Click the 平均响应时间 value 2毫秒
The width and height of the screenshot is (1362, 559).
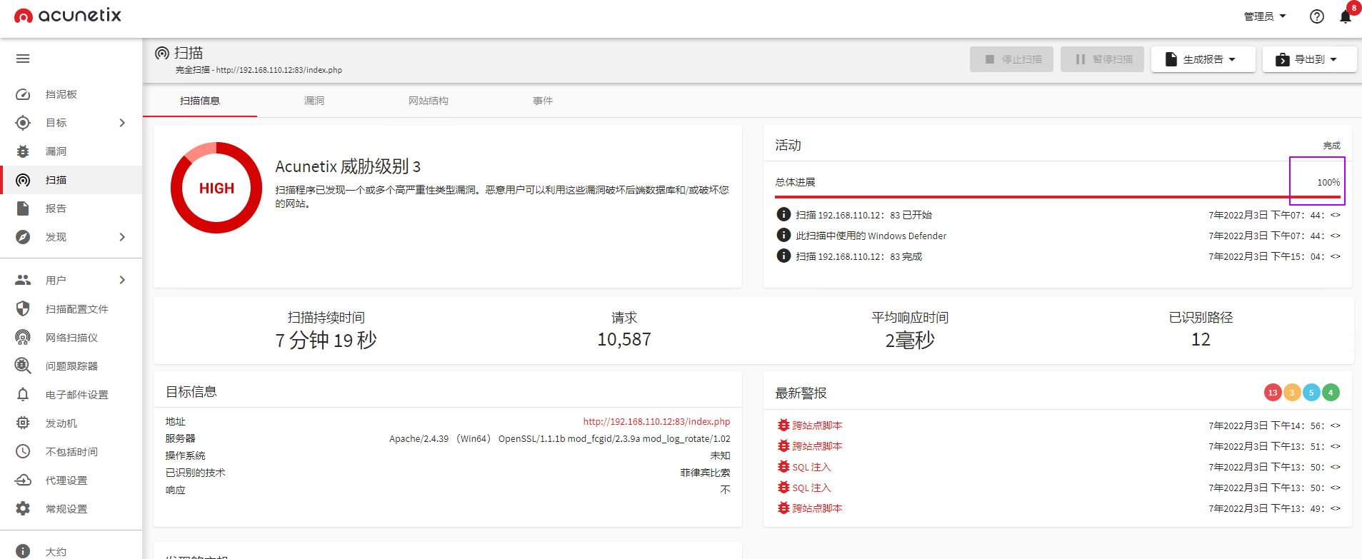click(910, 341)
